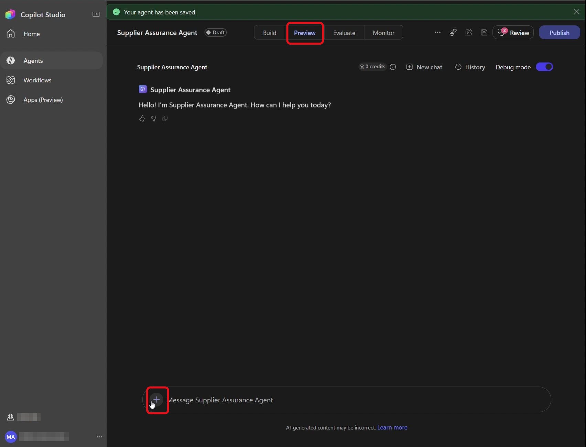Click the plus attachment button in message box
586x447 pixels.
tap(156, 399)
